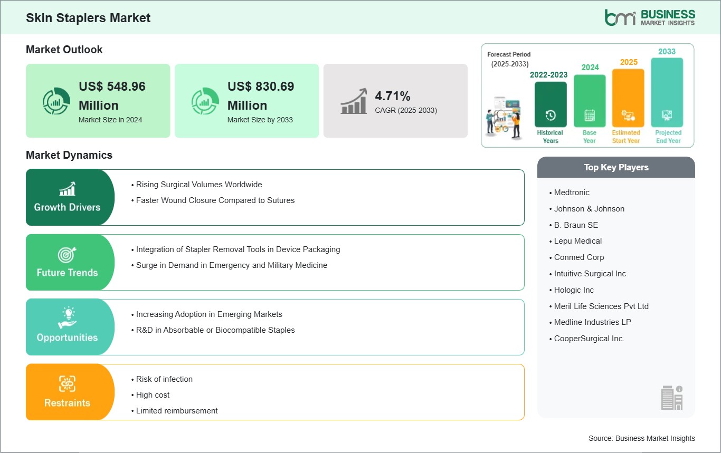The image size is (721, 453).
Task: Select the Top Key Players header
Action: pos(616,167)
